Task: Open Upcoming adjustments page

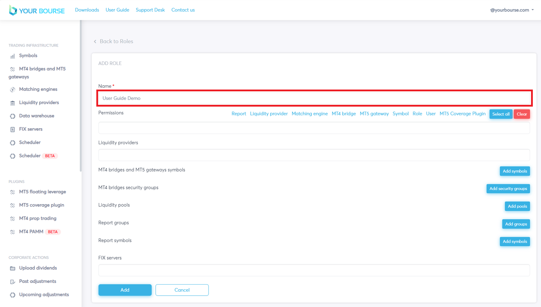Action: 44,295
